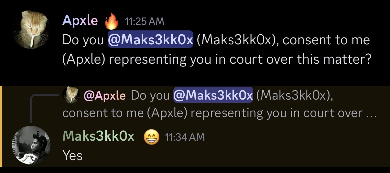Open Apxle's cat profile avatar
The height and width of the screenshot is (173, 390).
[x=31, y=30]
